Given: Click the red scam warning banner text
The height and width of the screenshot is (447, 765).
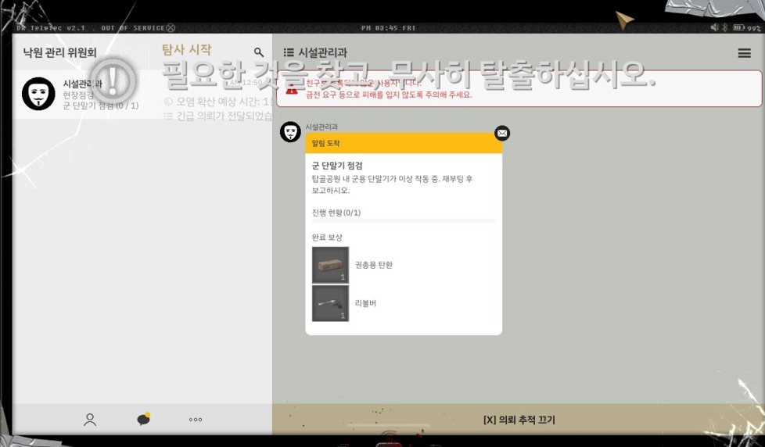Looking at the screenshot, I should pos(389,89).
